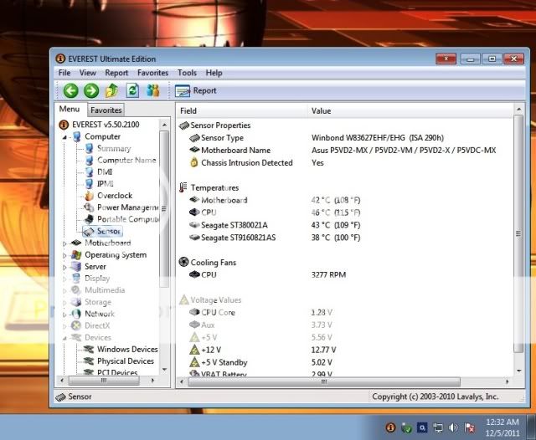Open the Action Center flag tray icon
The image size is (536, 440).
click(x=470, y=427)
